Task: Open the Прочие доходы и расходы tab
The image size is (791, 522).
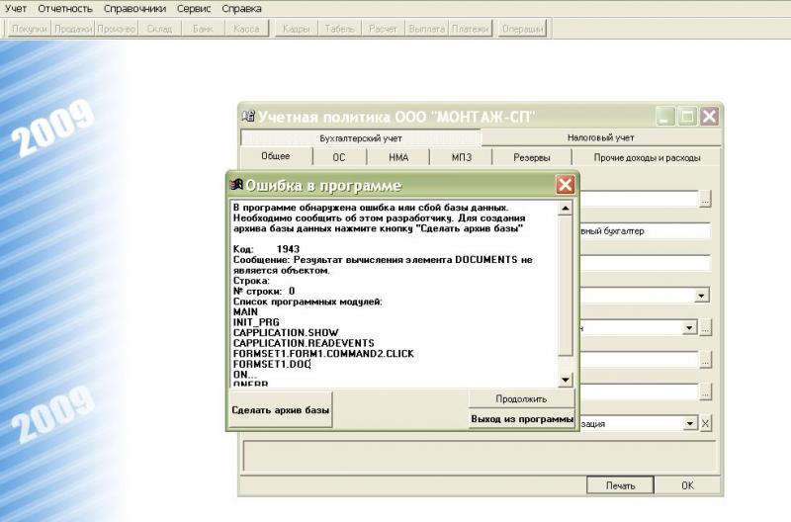Action: pos(648,157)
